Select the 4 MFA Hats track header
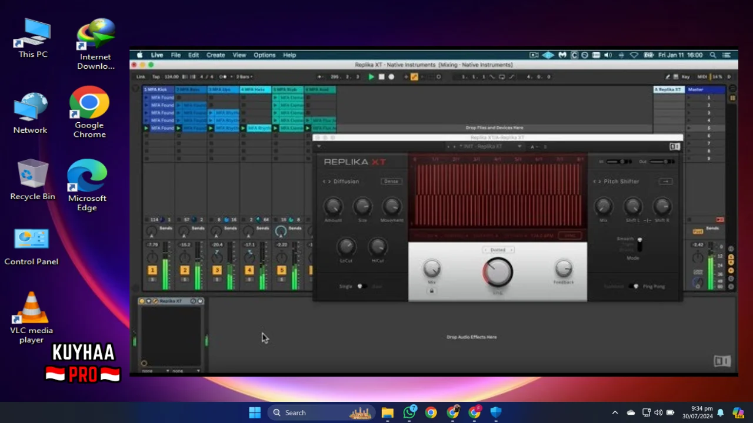753x423 pixels. click(255, 89)
